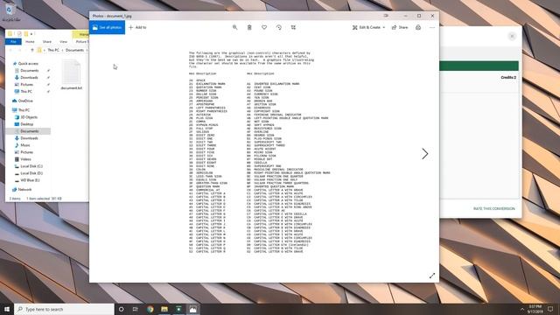Delete the photo with the trash icon
This screenshot has height=315, width=560.
click(x=249, y=27)
